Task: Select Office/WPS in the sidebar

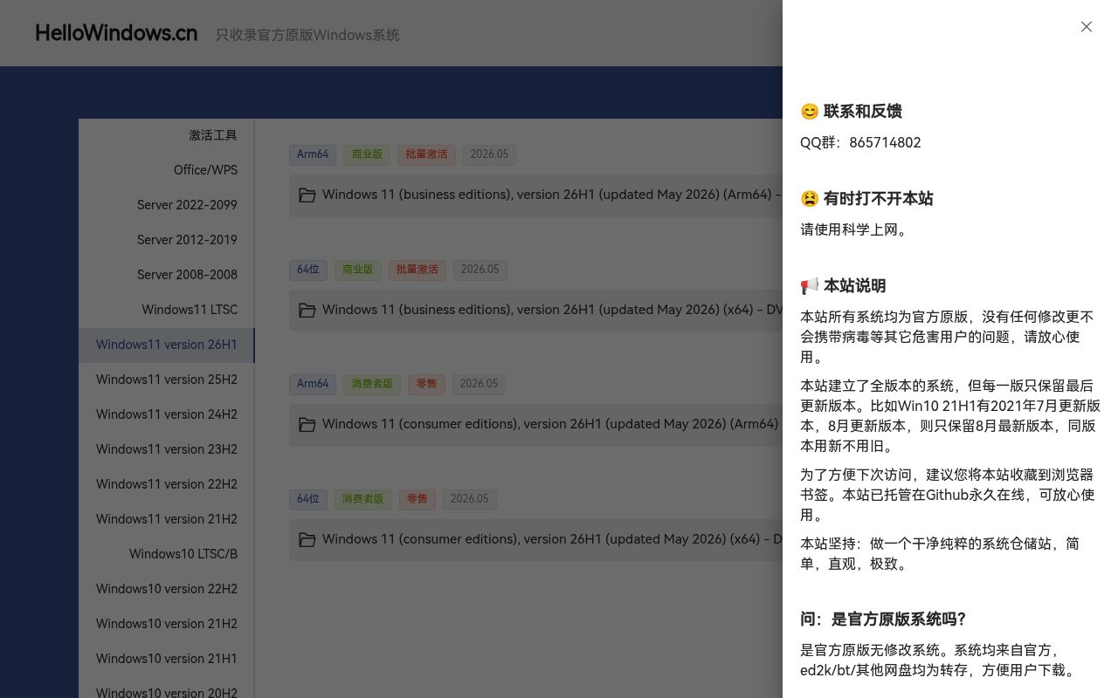Action: tap(167, 170)
